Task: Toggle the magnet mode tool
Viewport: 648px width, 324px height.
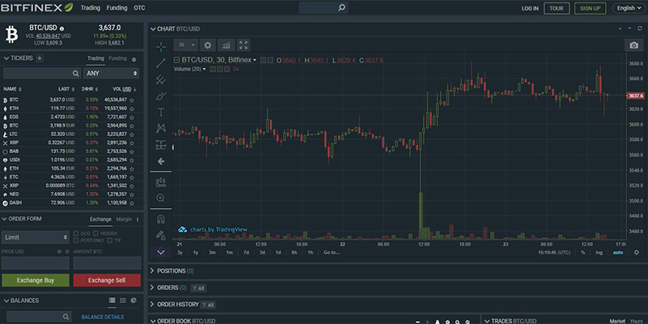Action: point(160,219)
